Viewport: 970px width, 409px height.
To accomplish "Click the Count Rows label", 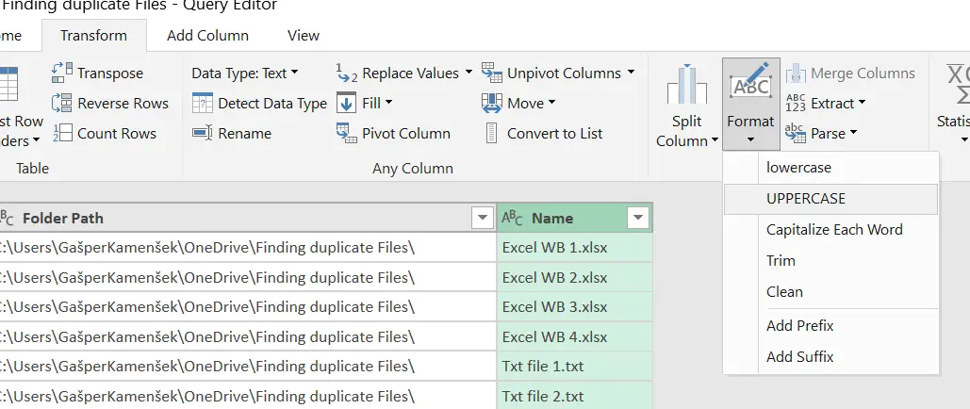I will pos(117,134).
